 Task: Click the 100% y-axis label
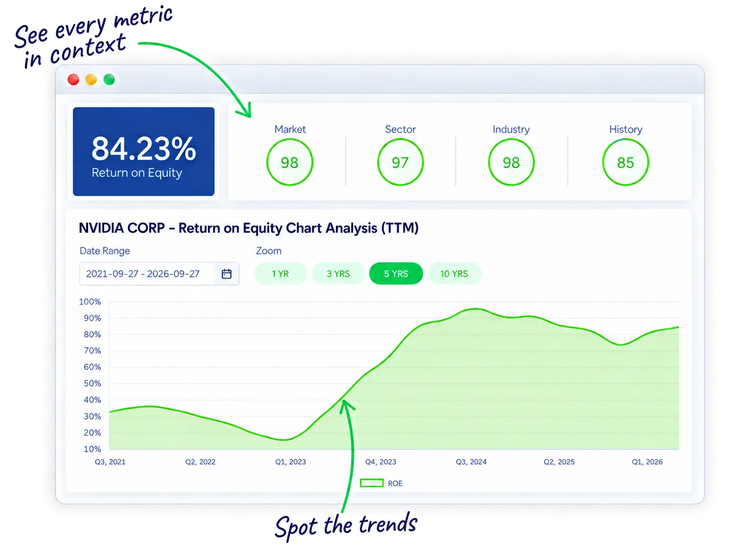(90, 302)
